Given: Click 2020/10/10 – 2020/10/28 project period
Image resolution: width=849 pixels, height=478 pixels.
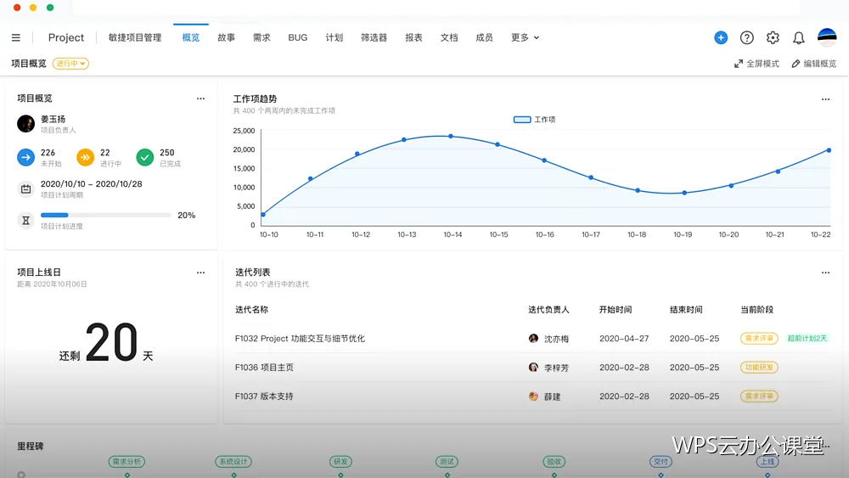Looking at the screenshot, I should click(92, 184).
